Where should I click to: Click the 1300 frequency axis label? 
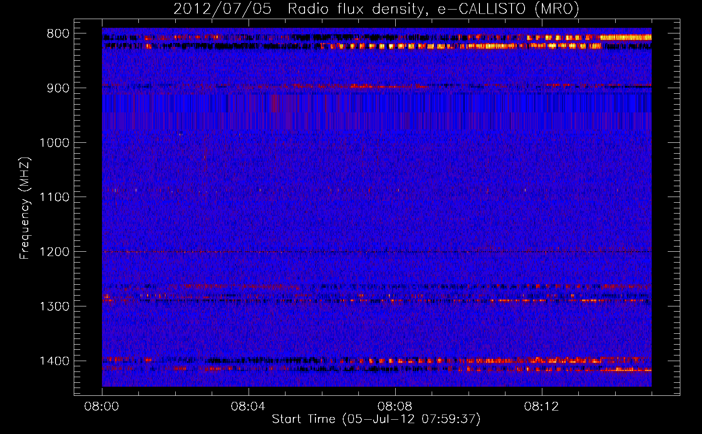point(54,306)
